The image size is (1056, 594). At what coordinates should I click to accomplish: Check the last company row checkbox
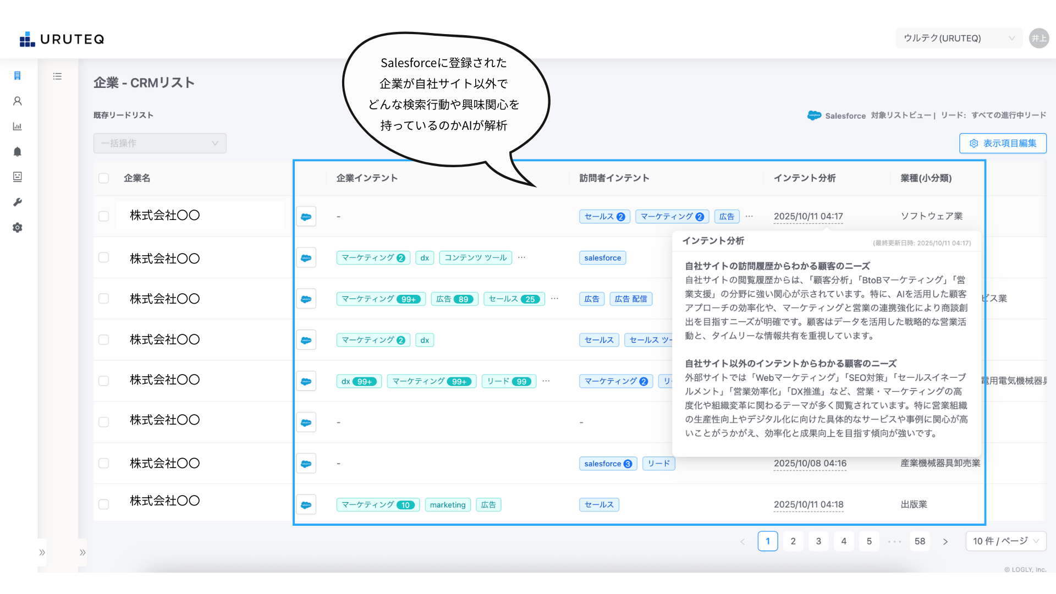[x=104, y=504]
